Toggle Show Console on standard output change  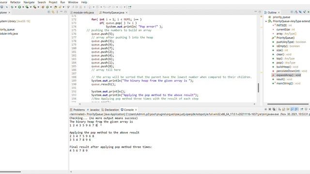[x=292, y=109]
